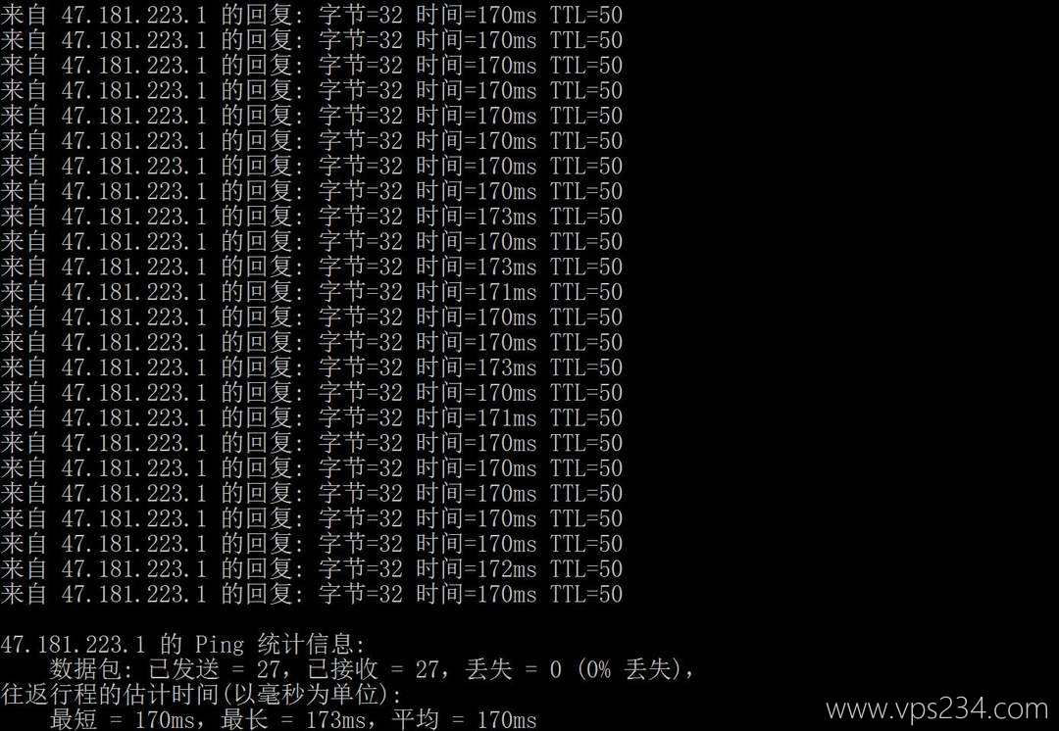Click the last reply line with 173ms
1059x731 pixels.
click(x=312, y=367)
